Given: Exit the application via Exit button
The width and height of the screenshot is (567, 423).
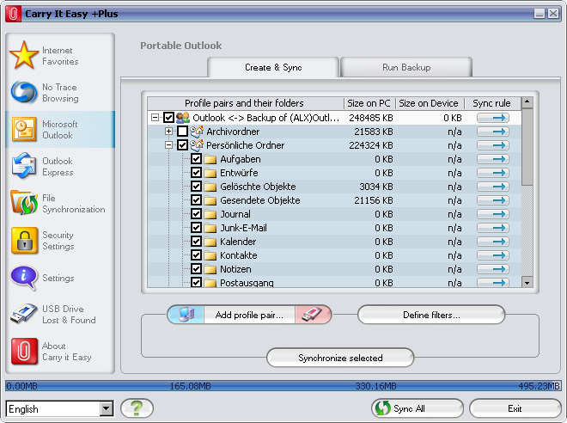Looking at the screenshot, I should 515,408.
